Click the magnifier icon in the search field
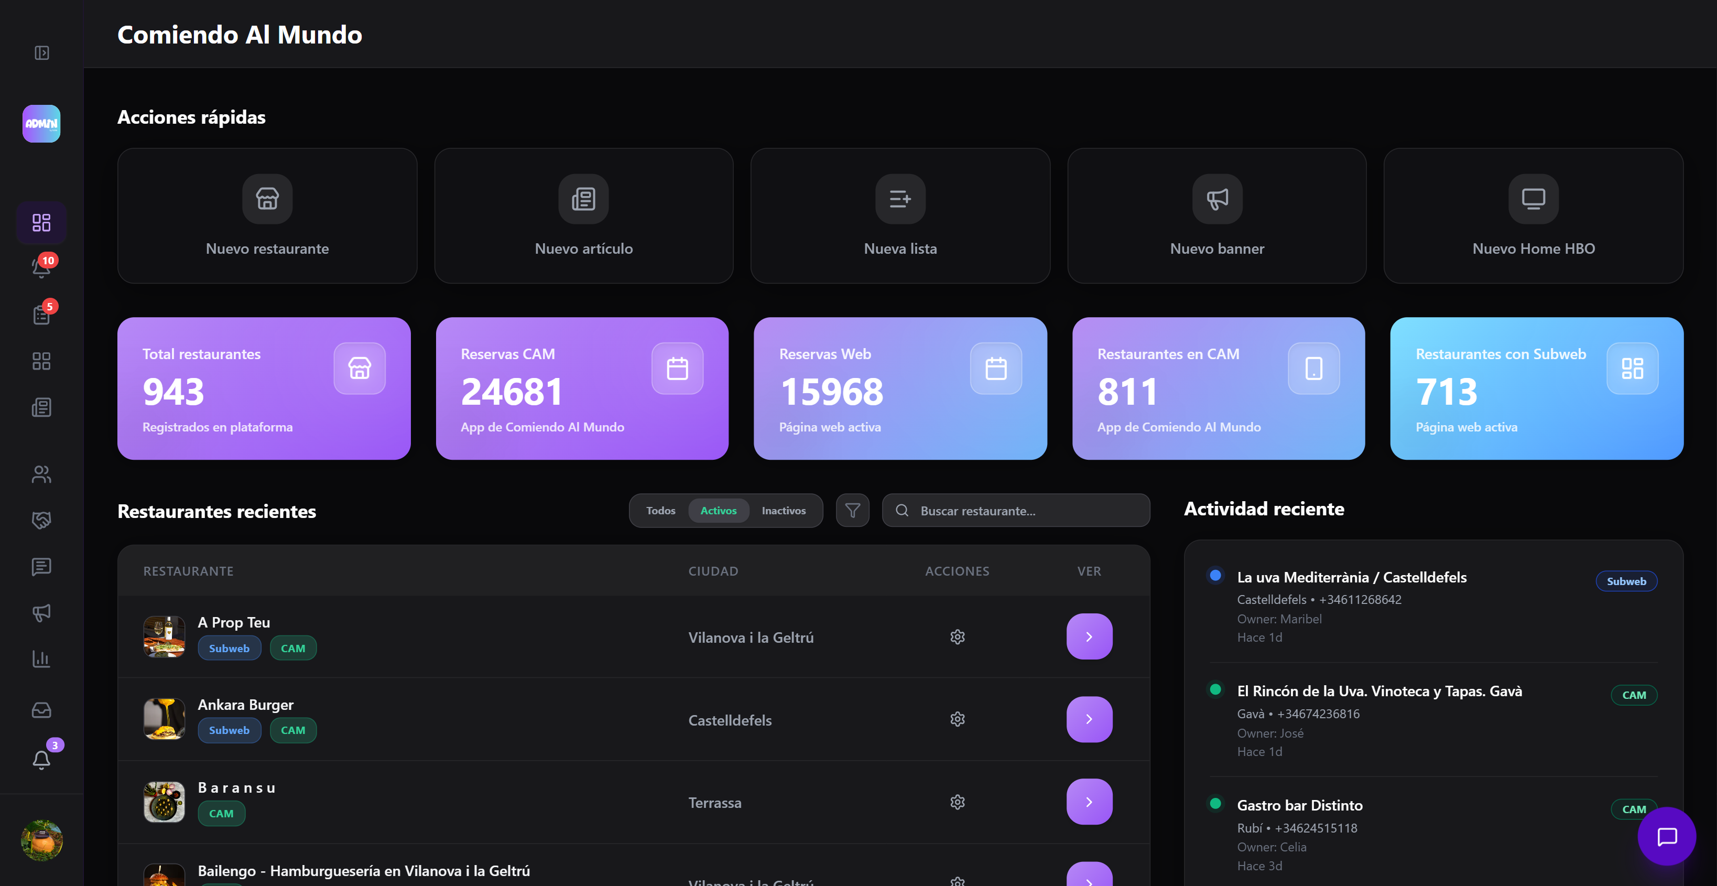 (x=902, y=511)
